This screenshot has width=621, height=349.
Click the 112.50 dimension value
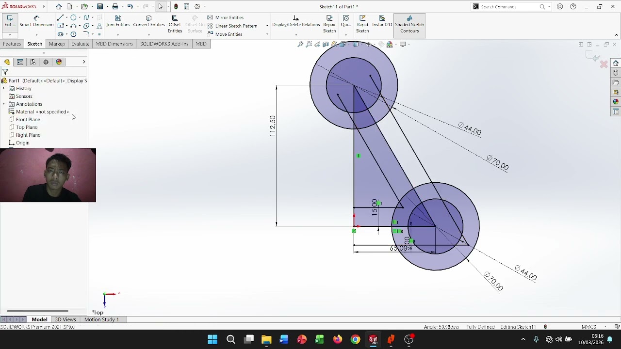[272, 126]
